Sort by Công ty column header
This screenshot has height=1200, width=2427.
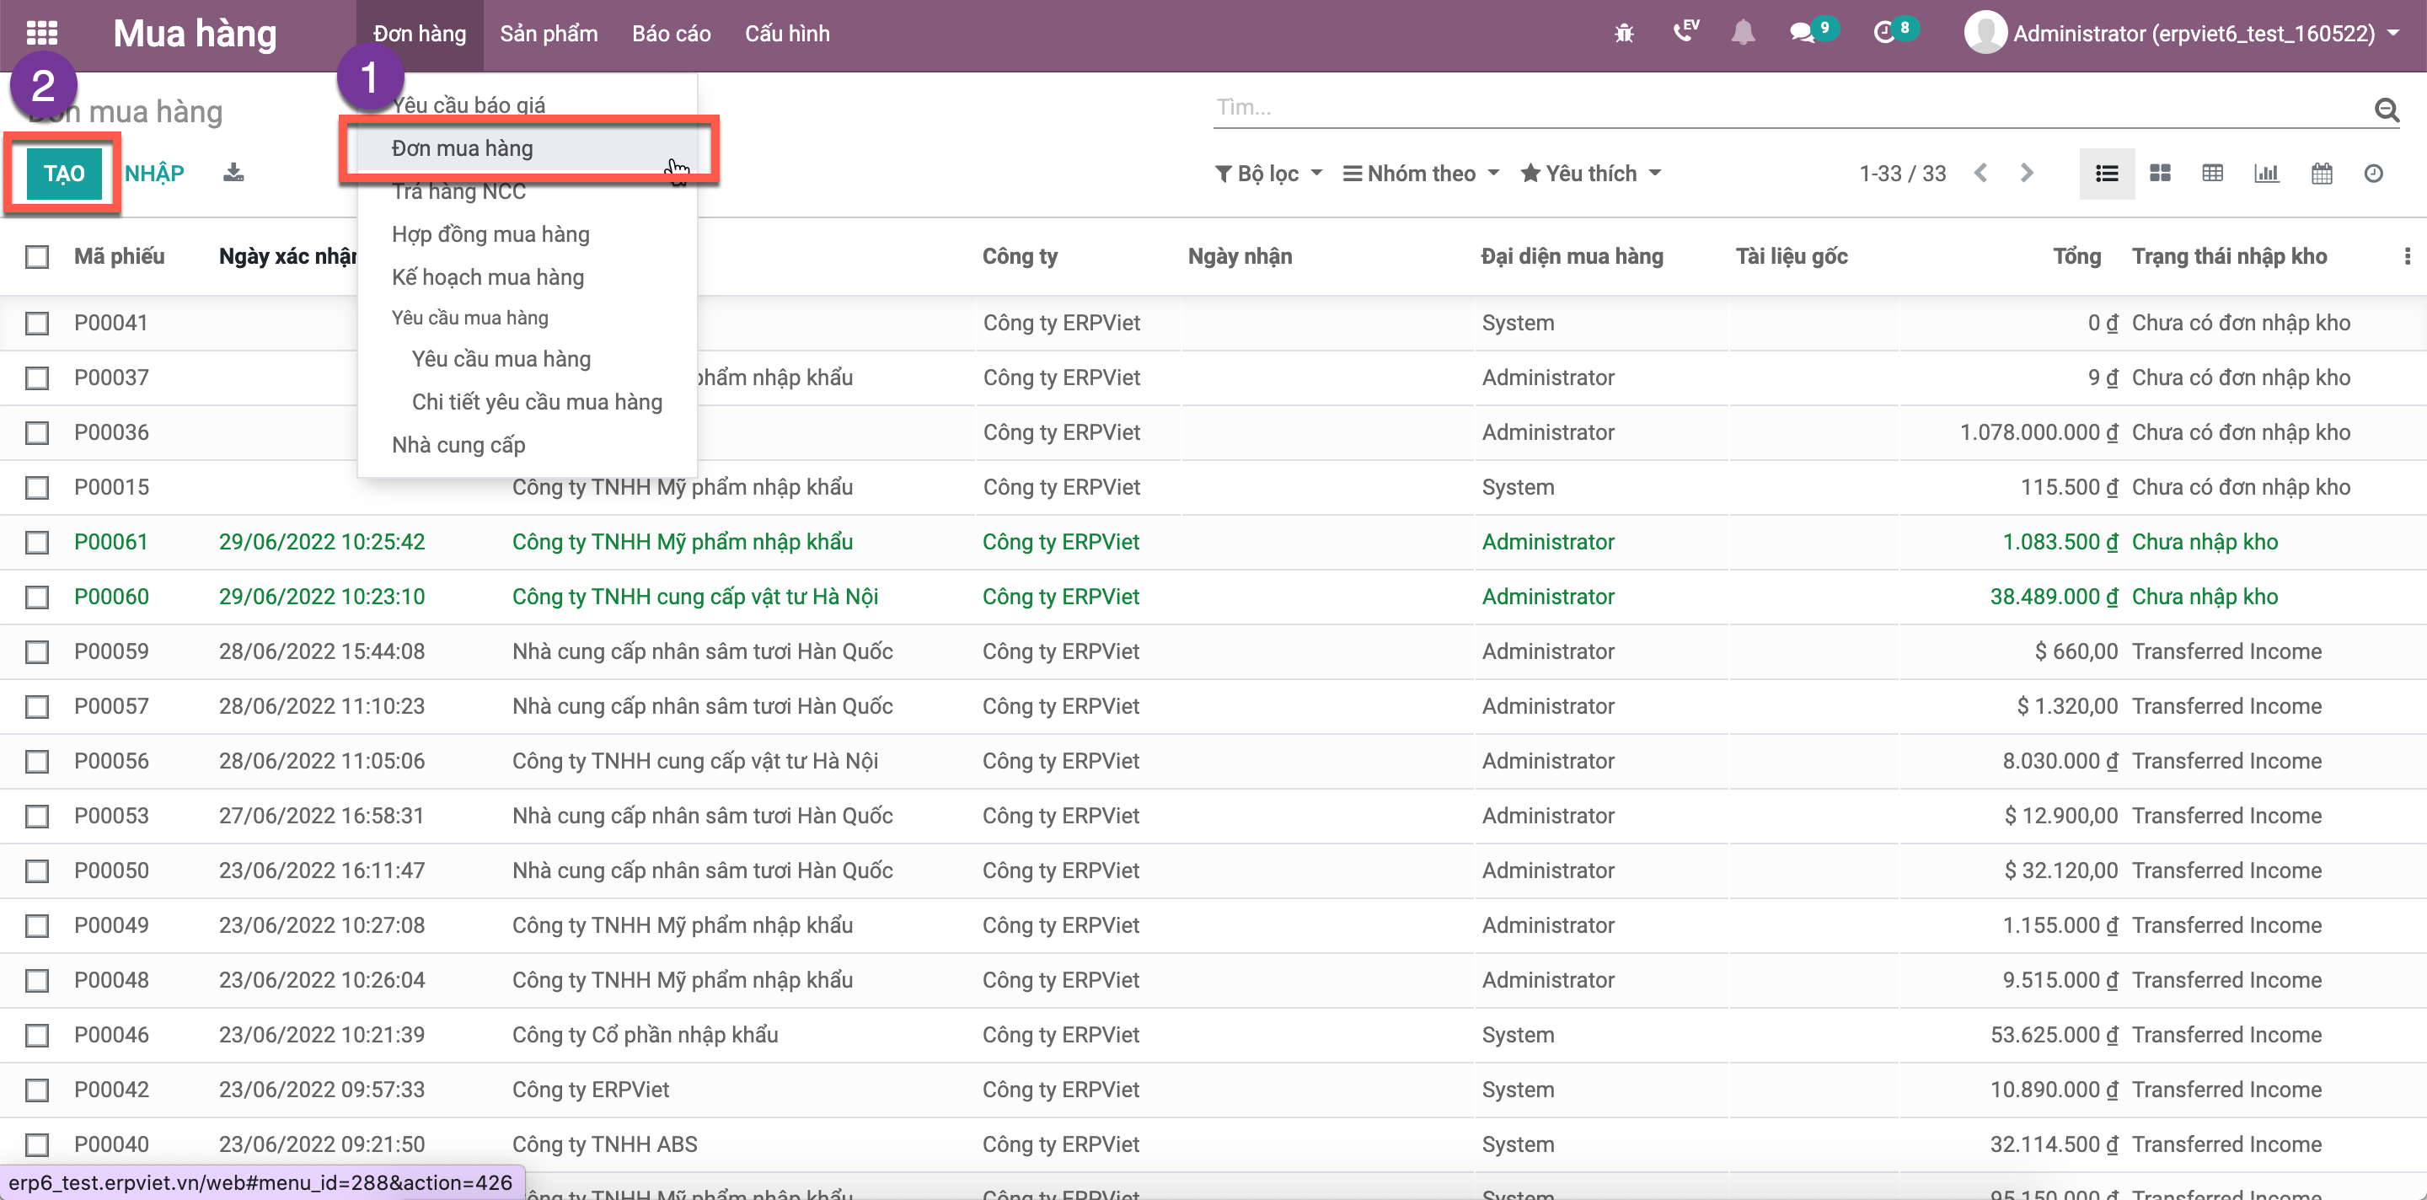(1020, 256)
